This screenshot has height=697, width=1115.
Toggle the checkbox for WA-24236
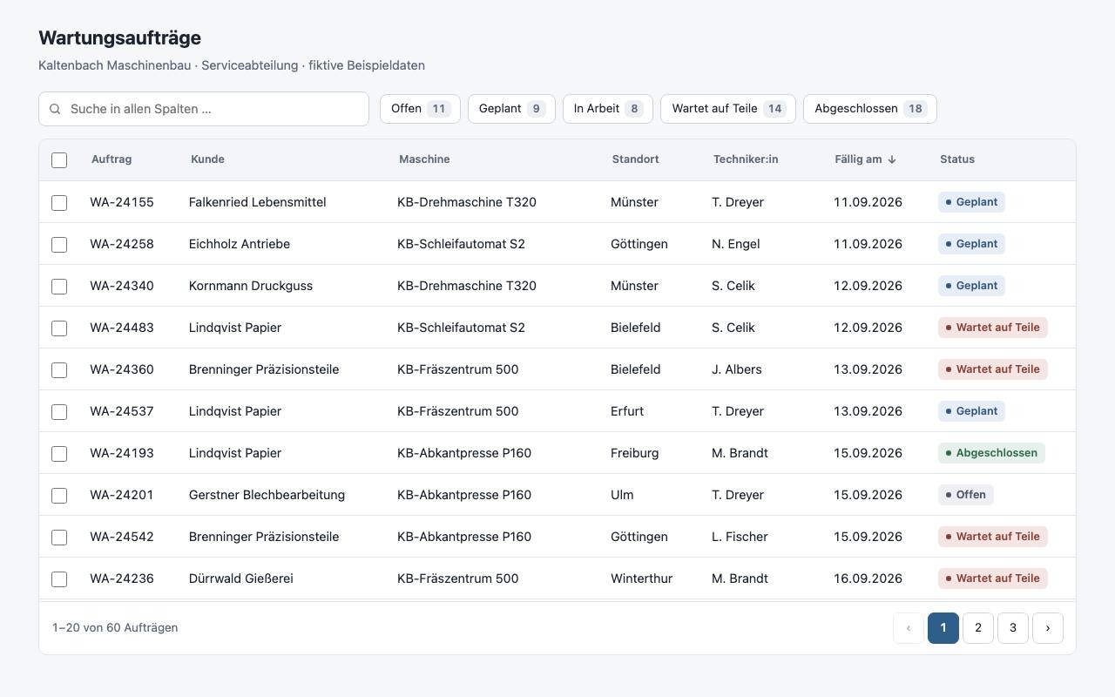click(59, 579)
